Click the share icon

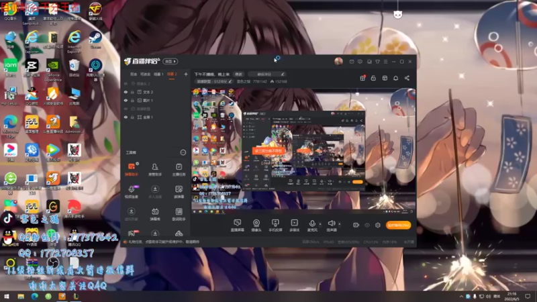pyautogui.click(x=407, y=78)
